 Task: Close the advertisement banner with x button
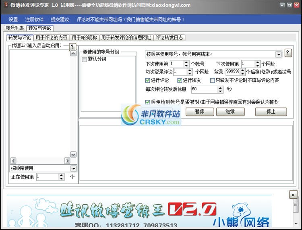293,195
